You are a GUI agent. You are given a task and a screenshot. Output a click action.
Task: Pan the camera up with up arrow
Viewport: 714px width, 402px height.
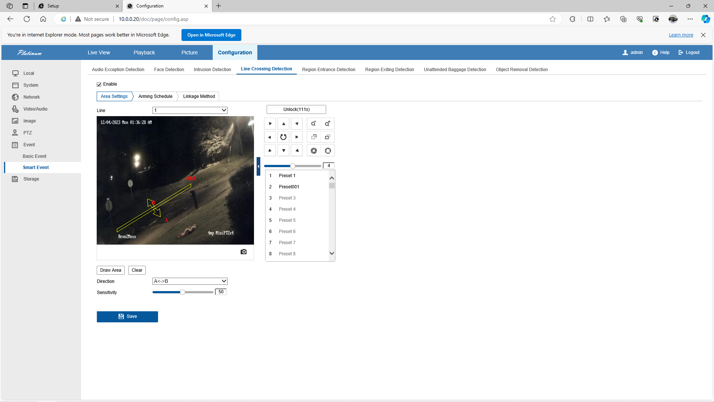283,124
